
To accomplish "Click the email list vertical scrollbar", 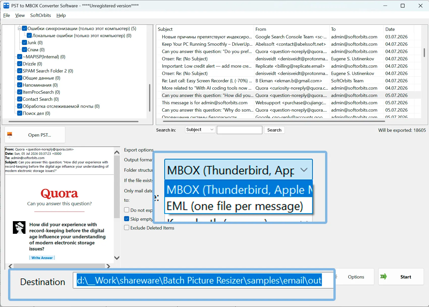I will 424,52.
